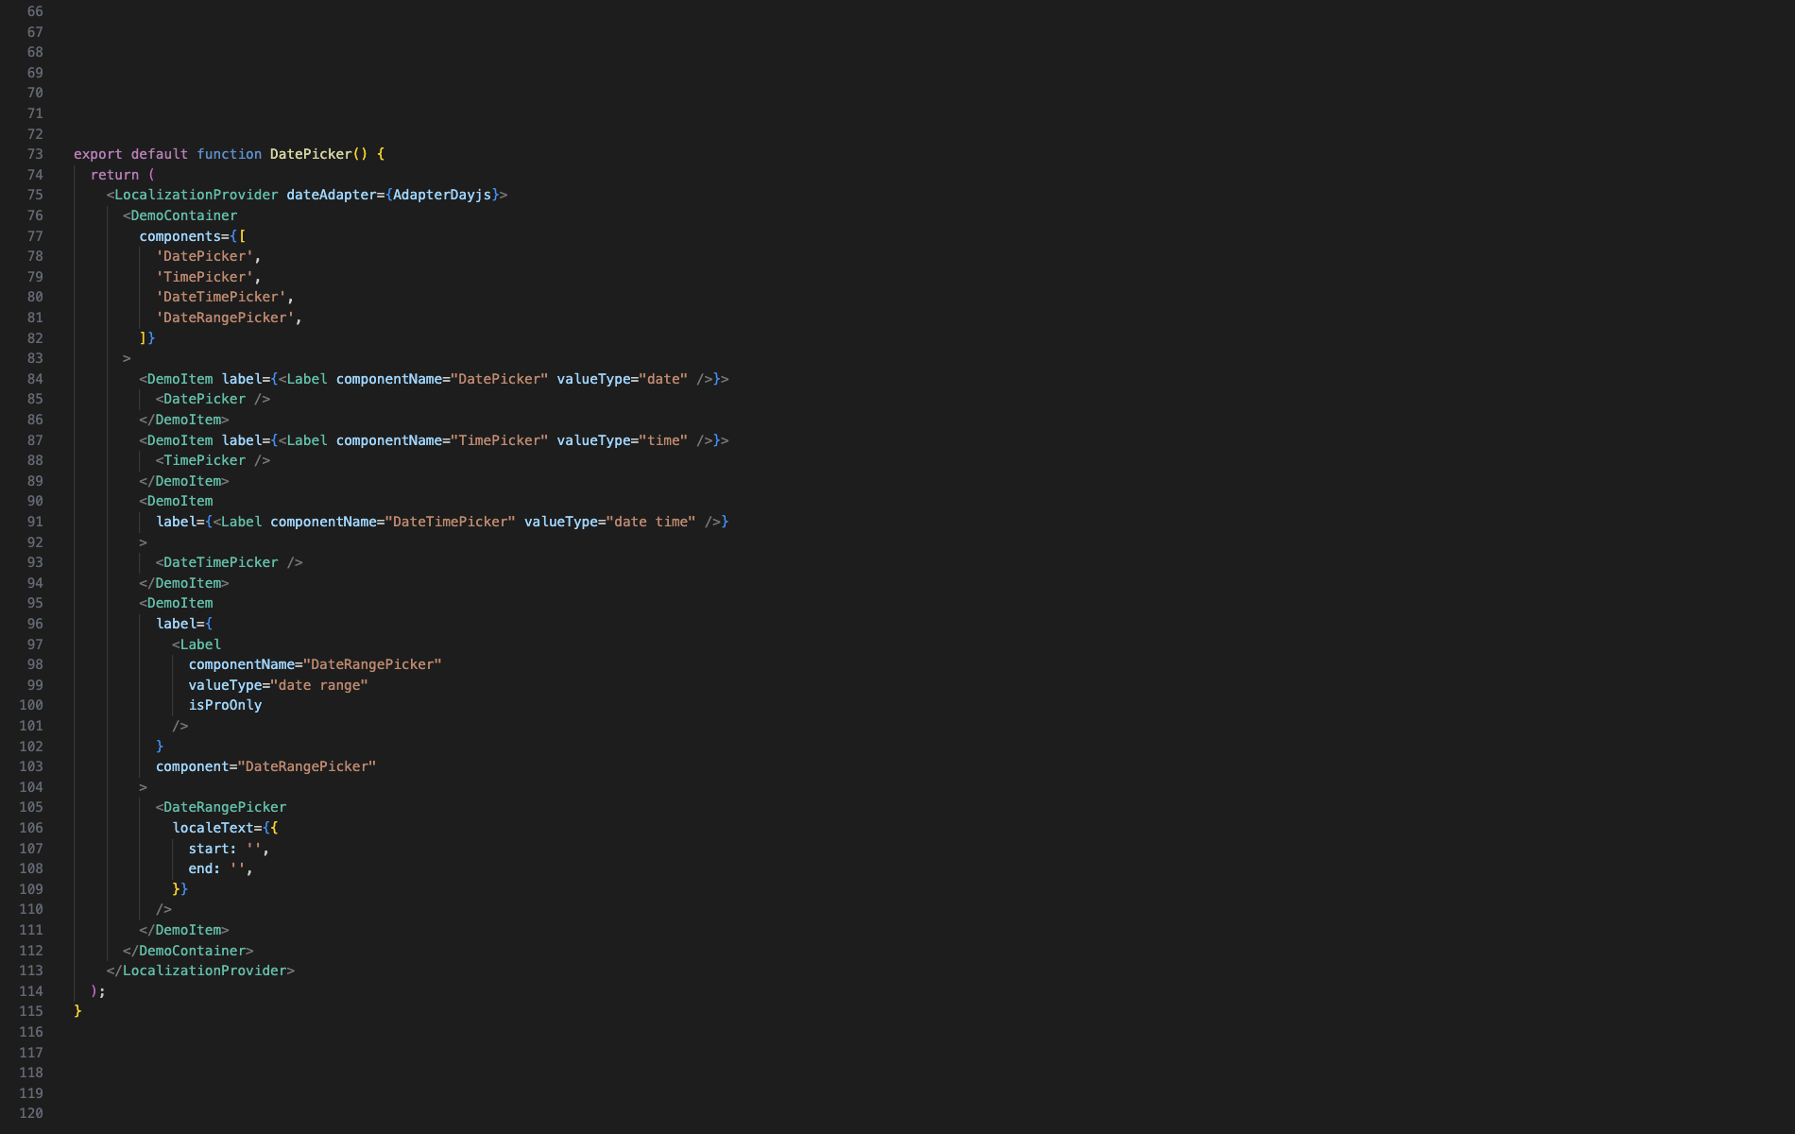Image resolution: width=1795 pixels, height=1134 pixels.
Task: Select the 'DatePicker' string on line 78
Action: point(205,256)
